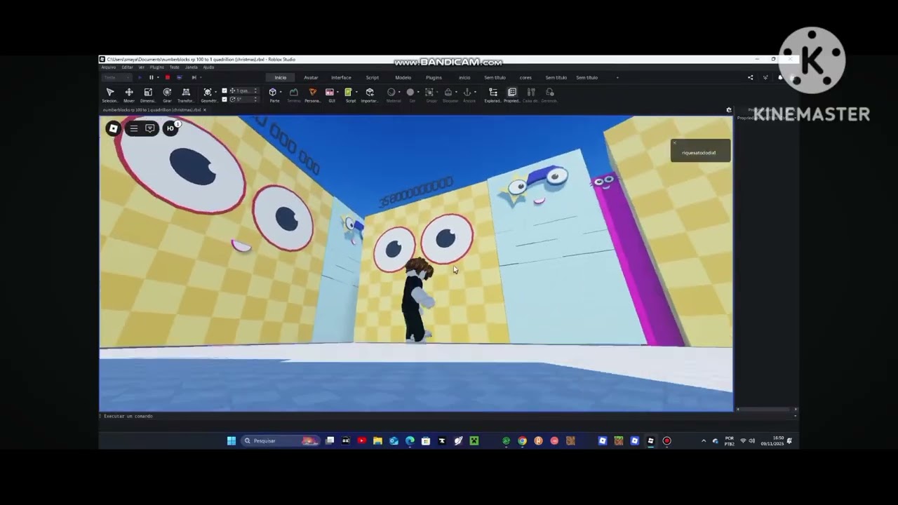The image size is (898, 505).
Task: Open the Windows Start menu
Action: (x=232, y=440)
